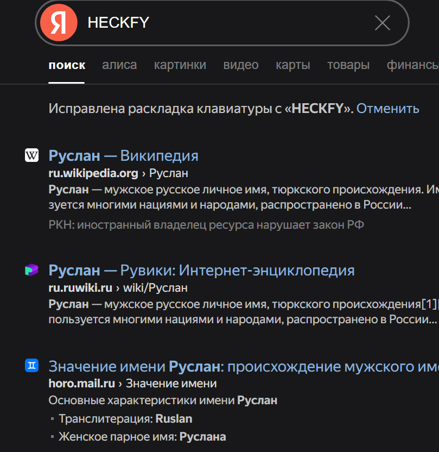Click the horo.mail.ru site link
This screenshot has height=452, width=439.
81,384
